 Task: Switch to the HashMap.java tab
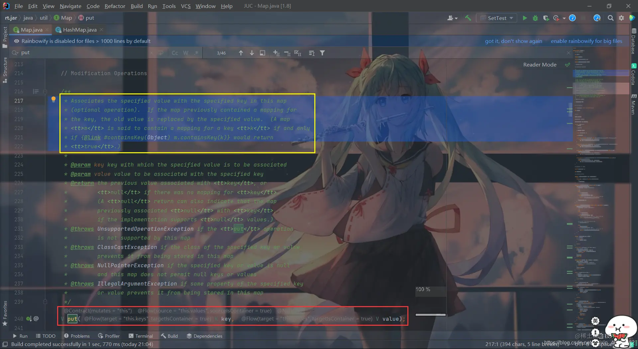pyautogui.click(x=79, y=30)
